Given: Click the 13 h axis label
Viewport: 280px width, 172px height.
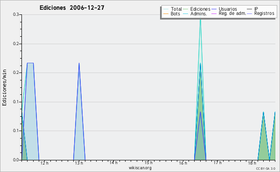Looking at the screenshot, I should [x=79, y=163].
